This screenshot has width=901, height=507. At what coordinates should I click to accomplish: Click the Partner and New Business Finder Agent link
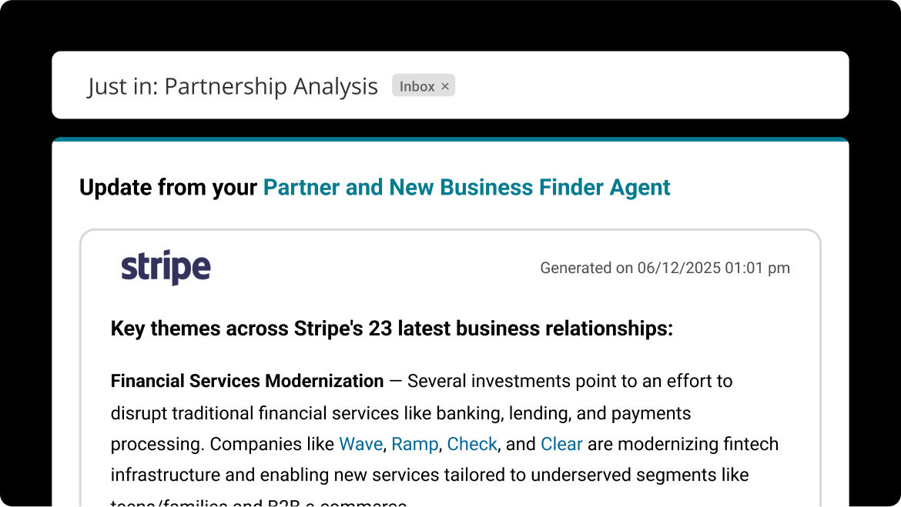[467, 187]
